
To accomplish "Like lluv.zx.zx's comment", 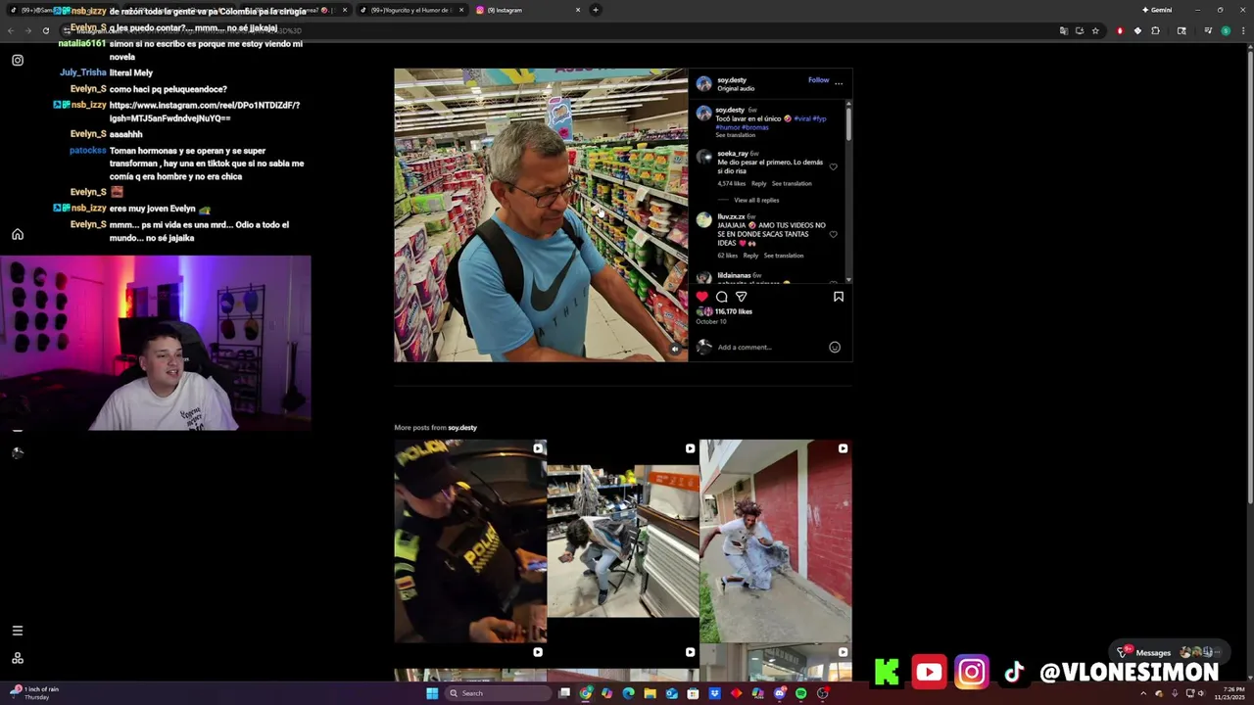I will 834,234.
